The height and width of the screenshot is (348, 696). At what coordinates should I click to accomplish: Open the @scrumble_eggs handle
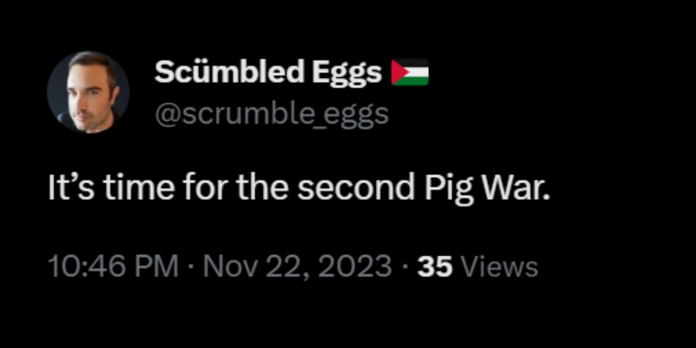[x=272, y=114]
